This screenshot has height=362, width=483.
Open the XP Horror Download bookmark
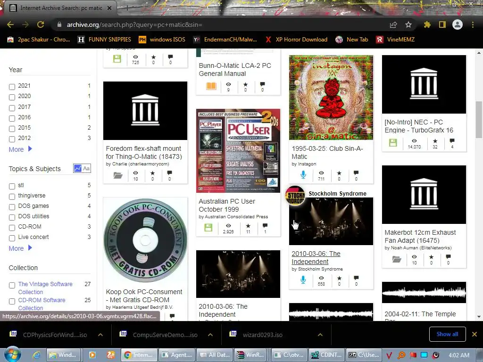(296, 40)
